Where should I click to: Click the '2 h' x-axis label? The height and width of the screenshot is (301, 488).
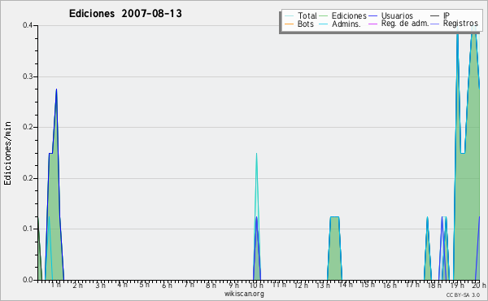pos(78,285)
